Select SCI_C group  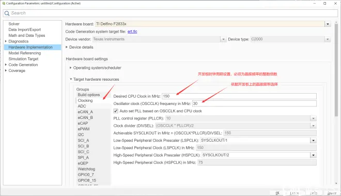click(x=83, y=152)
